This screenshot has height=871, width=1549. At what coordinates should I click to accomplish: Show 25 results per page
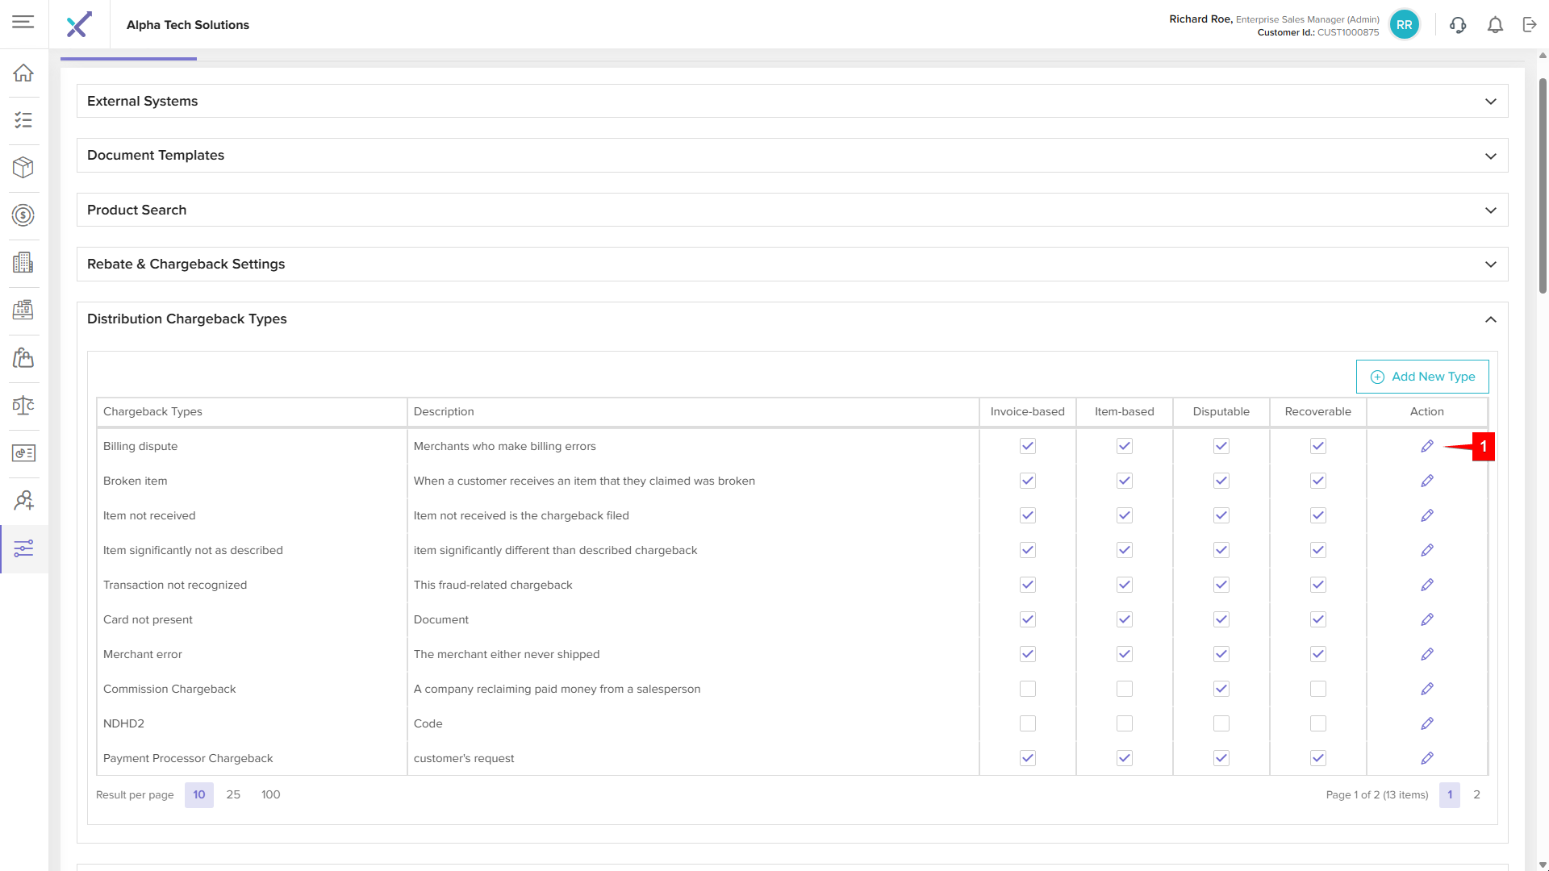(x=233, y=794)
